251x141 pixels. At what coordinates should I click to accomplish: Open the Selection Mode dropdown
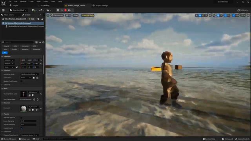pyautogui.click(x=18, y=10)
